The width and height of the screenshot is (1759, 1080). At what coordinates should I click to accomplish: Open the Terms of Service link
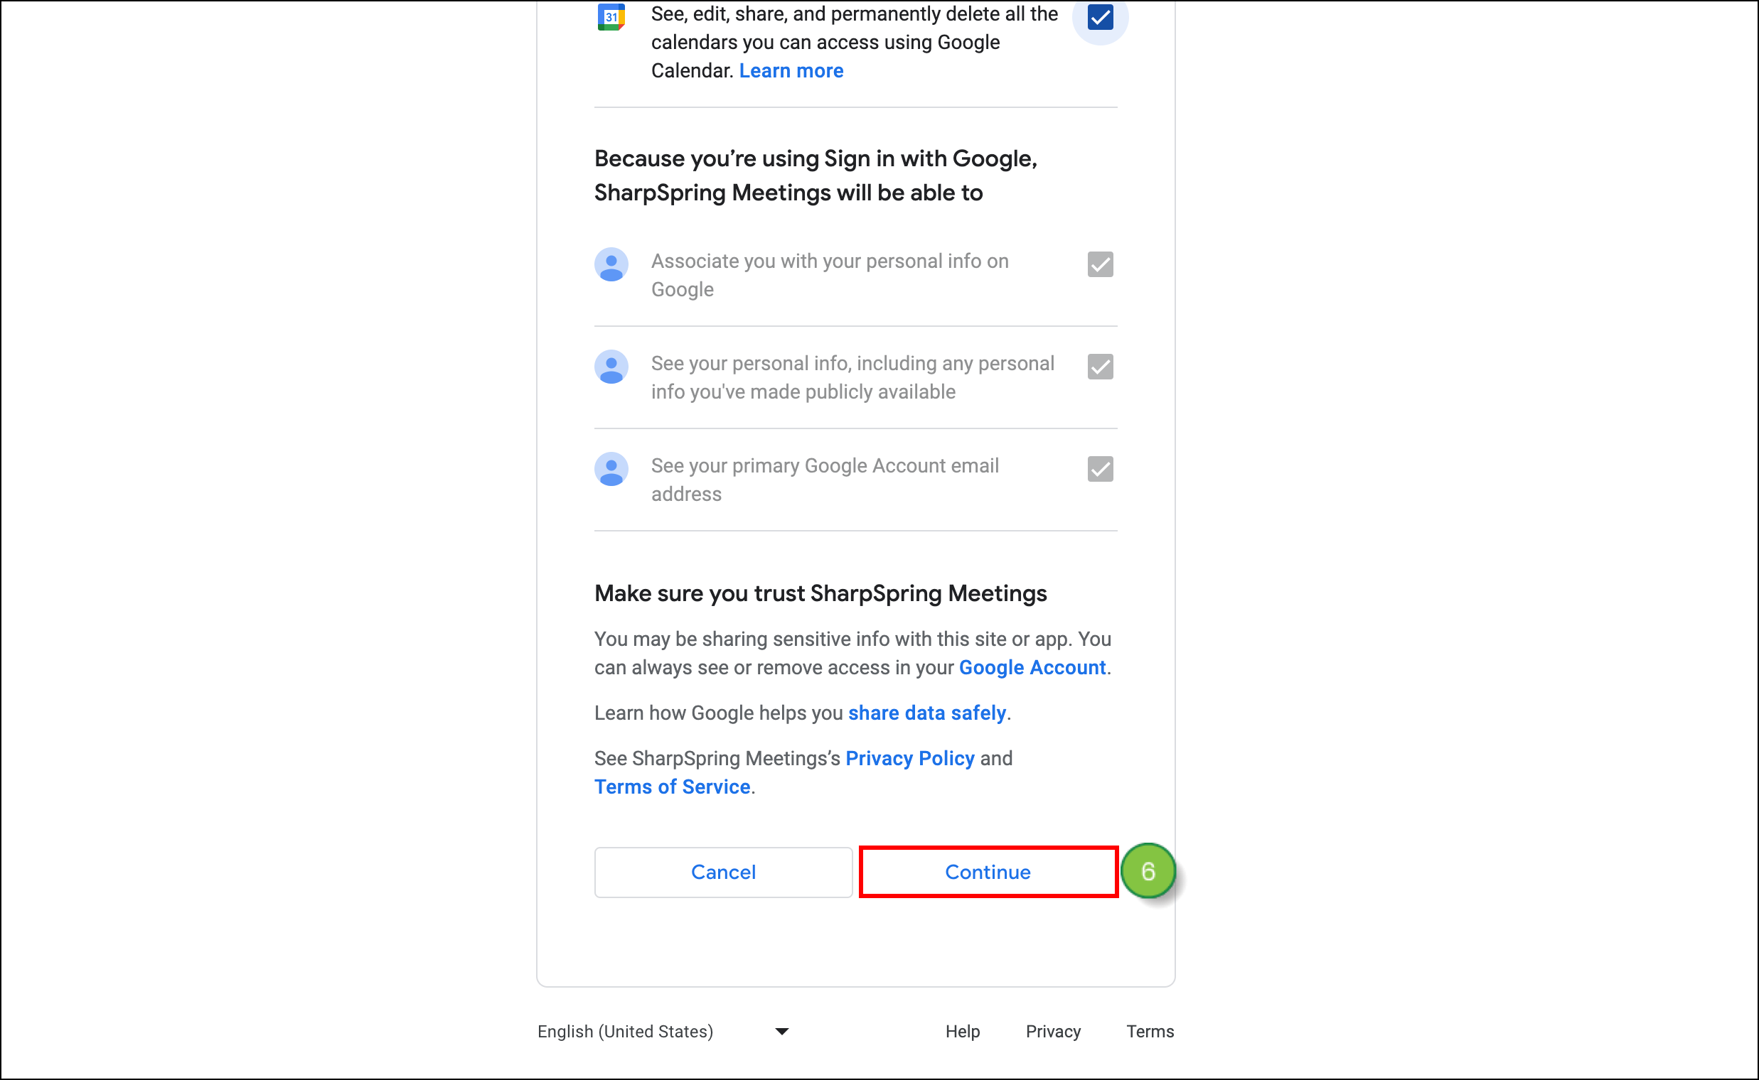672,787
